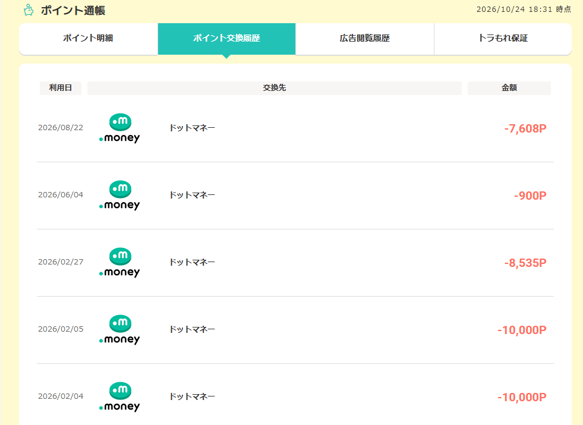Click the amount -8,535P
The width and height of the screenshot is (583, 425).
click(525, 263)
